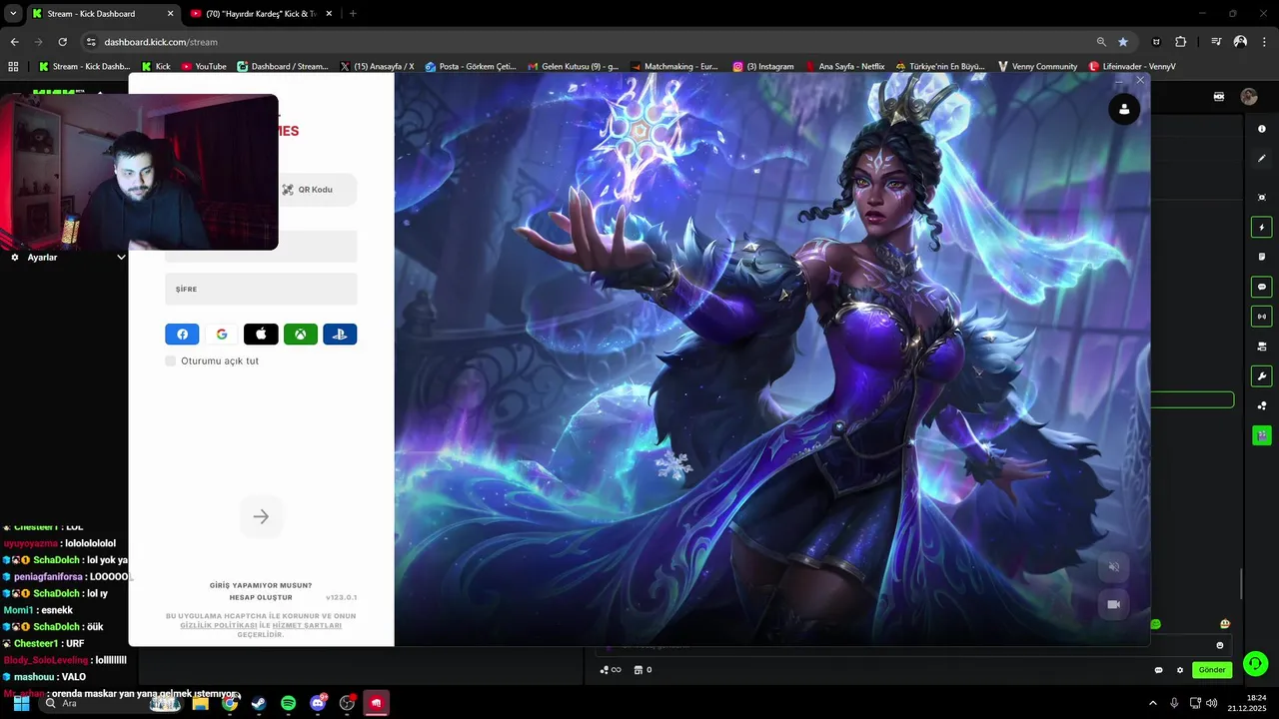Screen dimensions: 1279x719
Task: Open the Kick bookmark
Action: click(x=156, y=67)
